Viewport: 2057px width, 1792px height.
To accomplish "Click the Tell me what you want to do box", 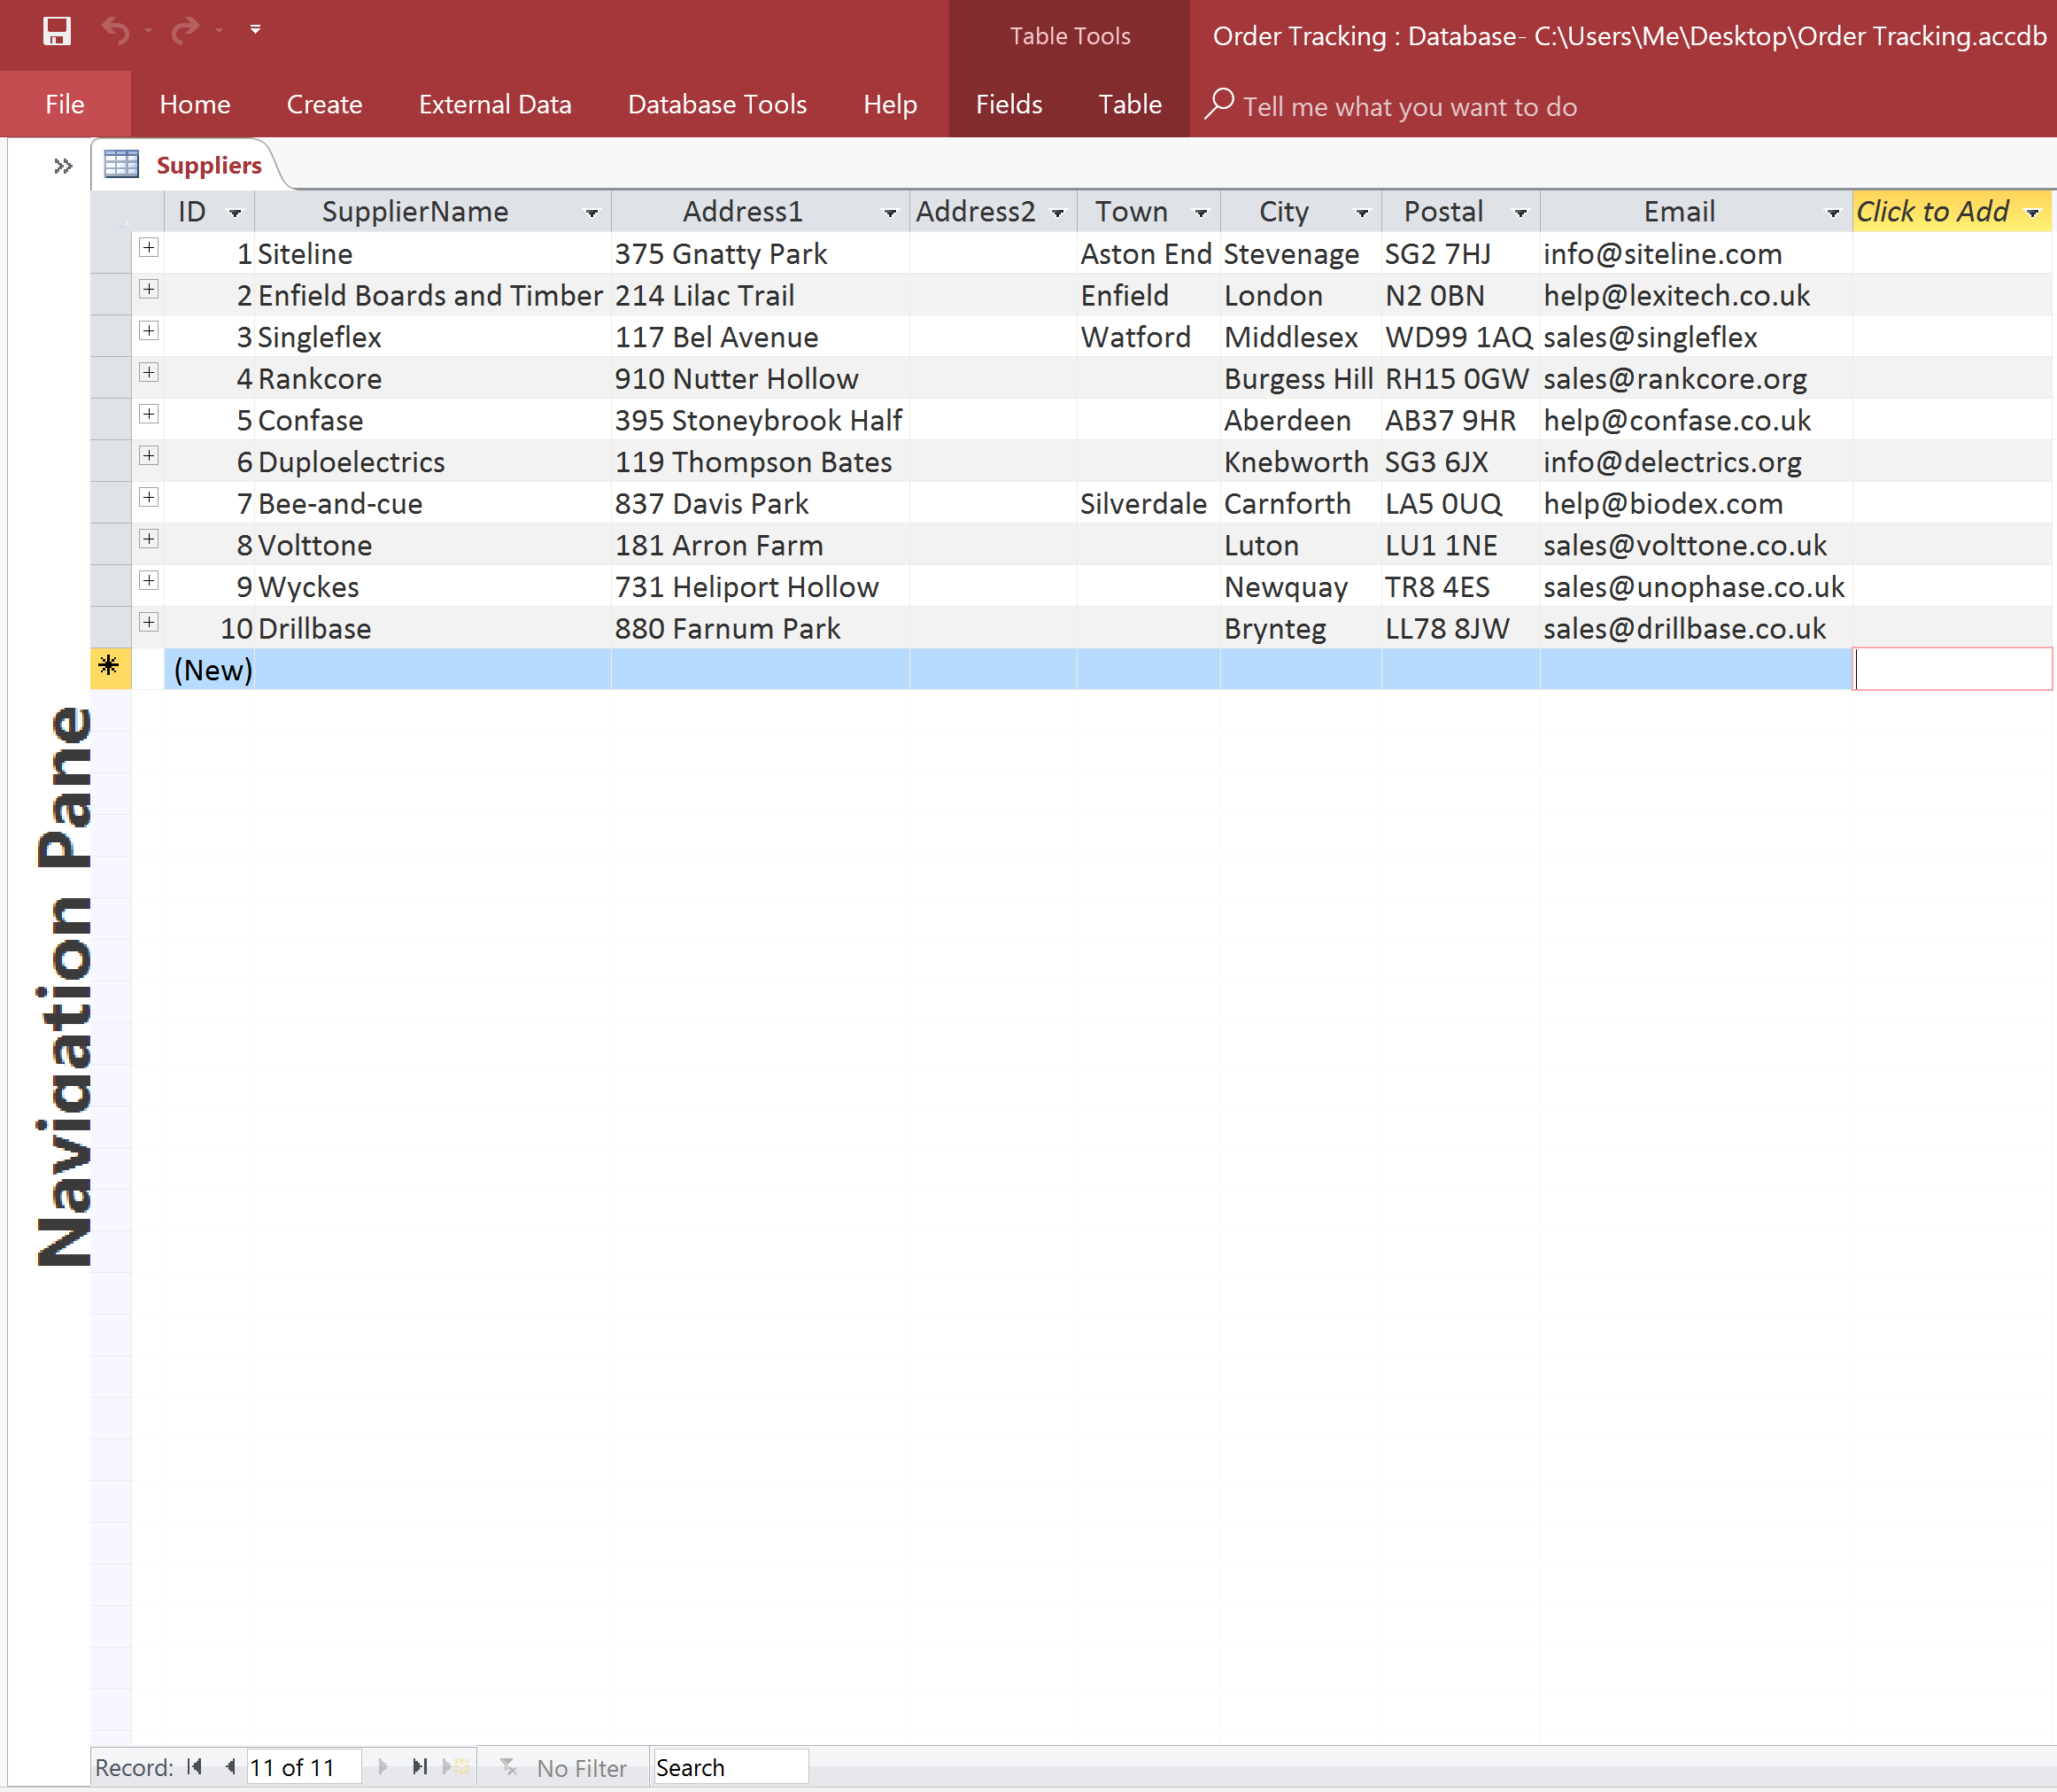I will (x=1410, y=106).
